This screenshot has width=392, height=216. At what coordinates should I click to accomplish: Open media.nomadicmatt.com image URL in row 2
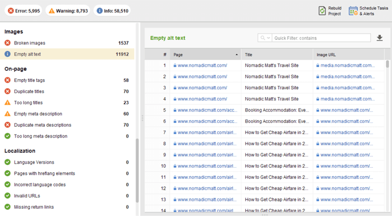coord(348,77)
